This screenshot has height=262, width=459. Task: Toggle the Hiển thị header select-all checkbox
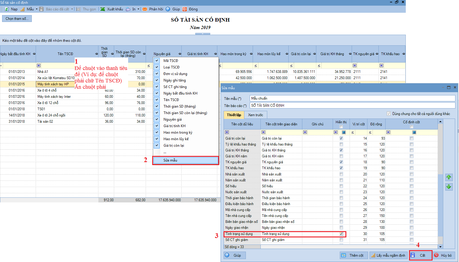[341, 127]
